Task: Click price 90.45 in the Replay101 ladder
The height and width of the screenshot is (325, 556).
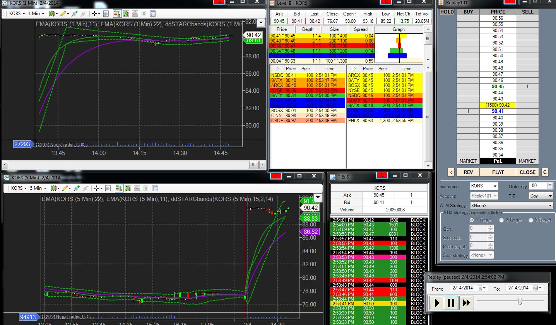Action: coord(498,87)
